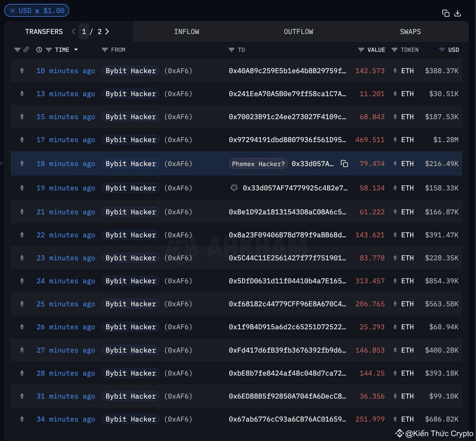The image size is (476, 441).
Task: Open address 0x8a23F09406B78d789f9aBB6Bd
Action: [287, 235]
